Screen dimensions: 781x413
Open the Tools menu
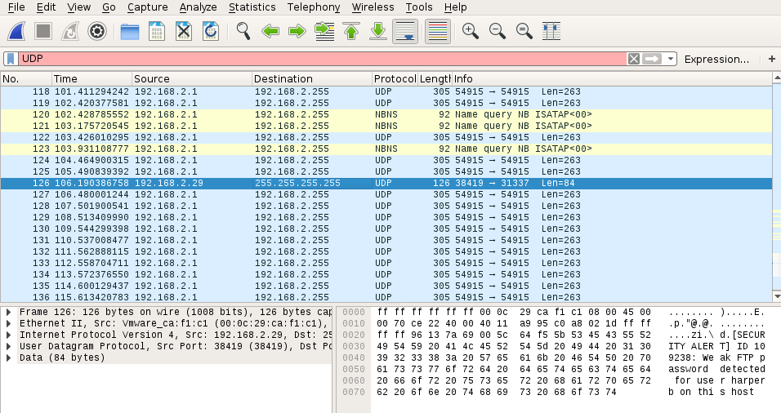418,7
